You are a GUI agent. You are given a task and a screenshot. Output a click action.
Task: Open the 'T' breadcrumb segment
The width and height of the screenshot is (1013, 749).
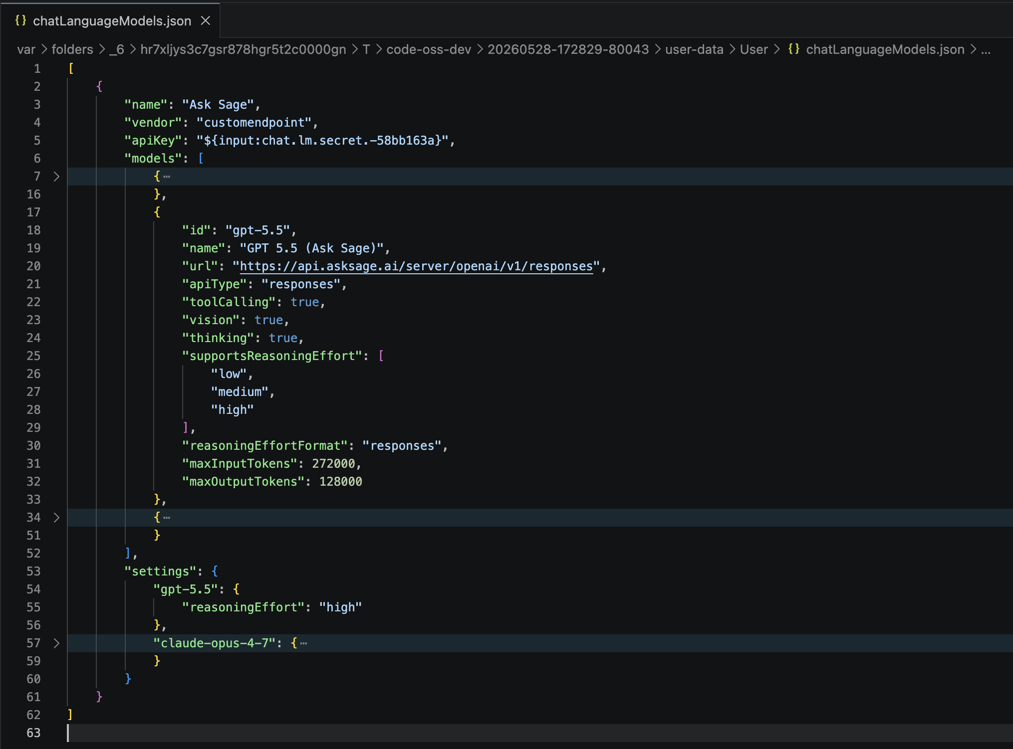(x=366, y=49)
